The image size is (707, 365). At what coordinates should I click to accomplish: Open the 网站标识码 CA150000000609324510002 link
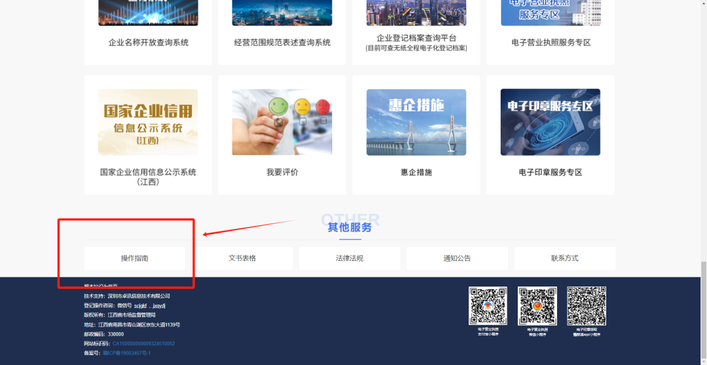click(143, 343)
